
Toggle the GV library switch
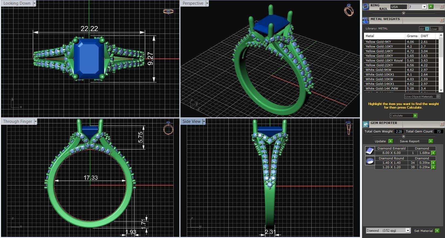pyautogui.click(x=424, y=29)
